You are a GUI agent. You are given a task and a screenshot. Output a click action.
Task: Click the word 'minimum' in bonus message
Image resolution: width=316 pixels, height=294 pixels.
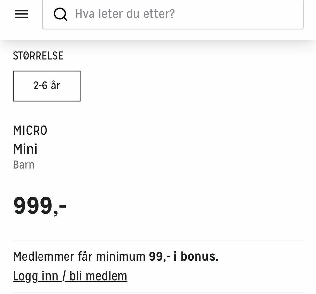[x=120, y=257]
